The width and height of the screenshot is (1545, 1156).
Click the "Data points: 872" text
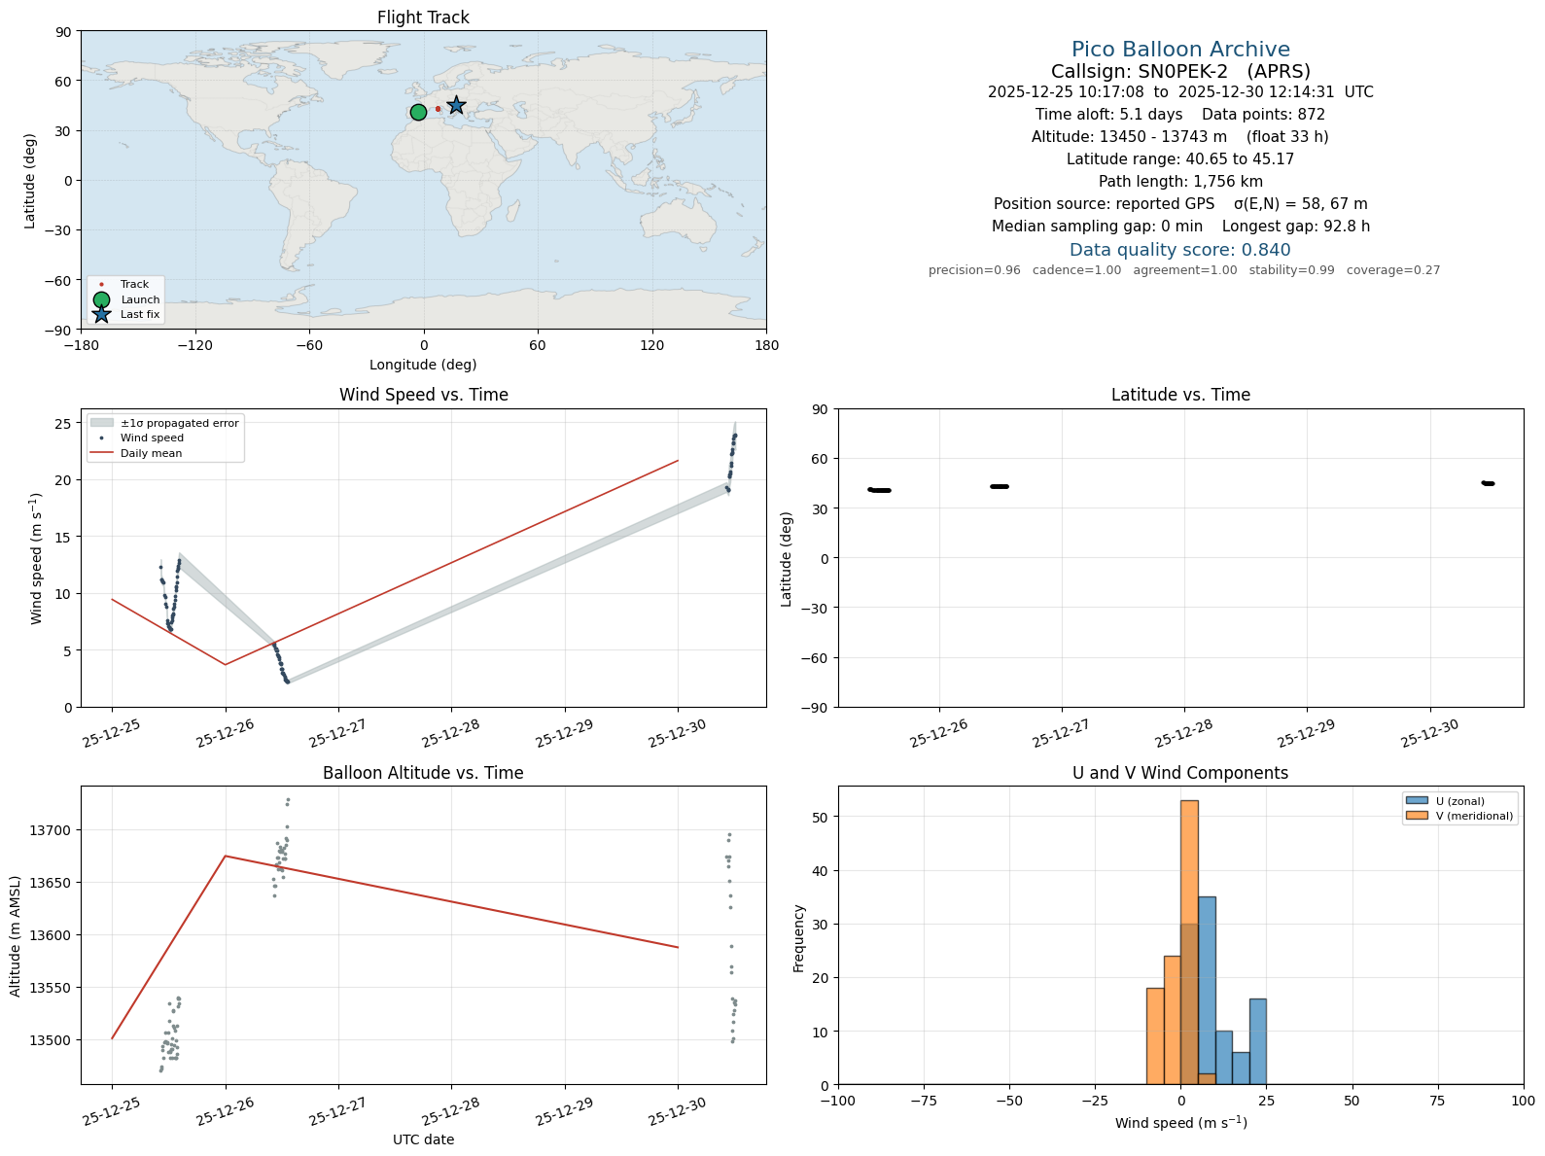pyautogui.click(x=1264, y=115)
